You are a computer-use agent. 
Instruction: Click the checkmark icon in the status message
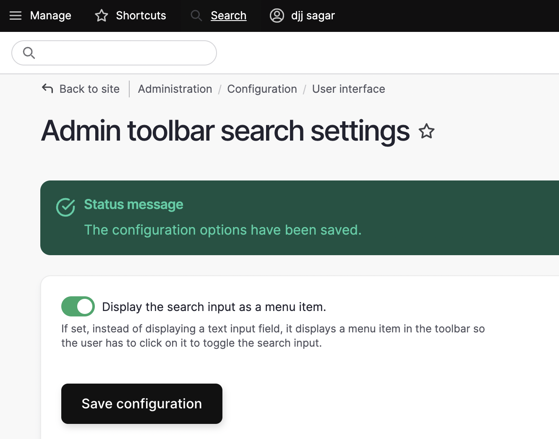pyautogui.click(x=65, y=207)
